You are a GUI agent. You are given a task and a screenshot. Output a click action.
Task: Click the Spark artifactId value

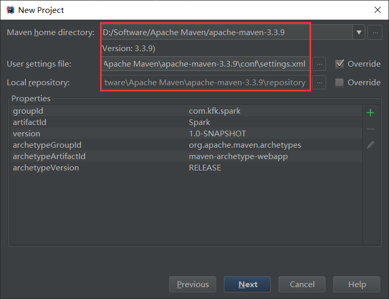tap(200, 122)
